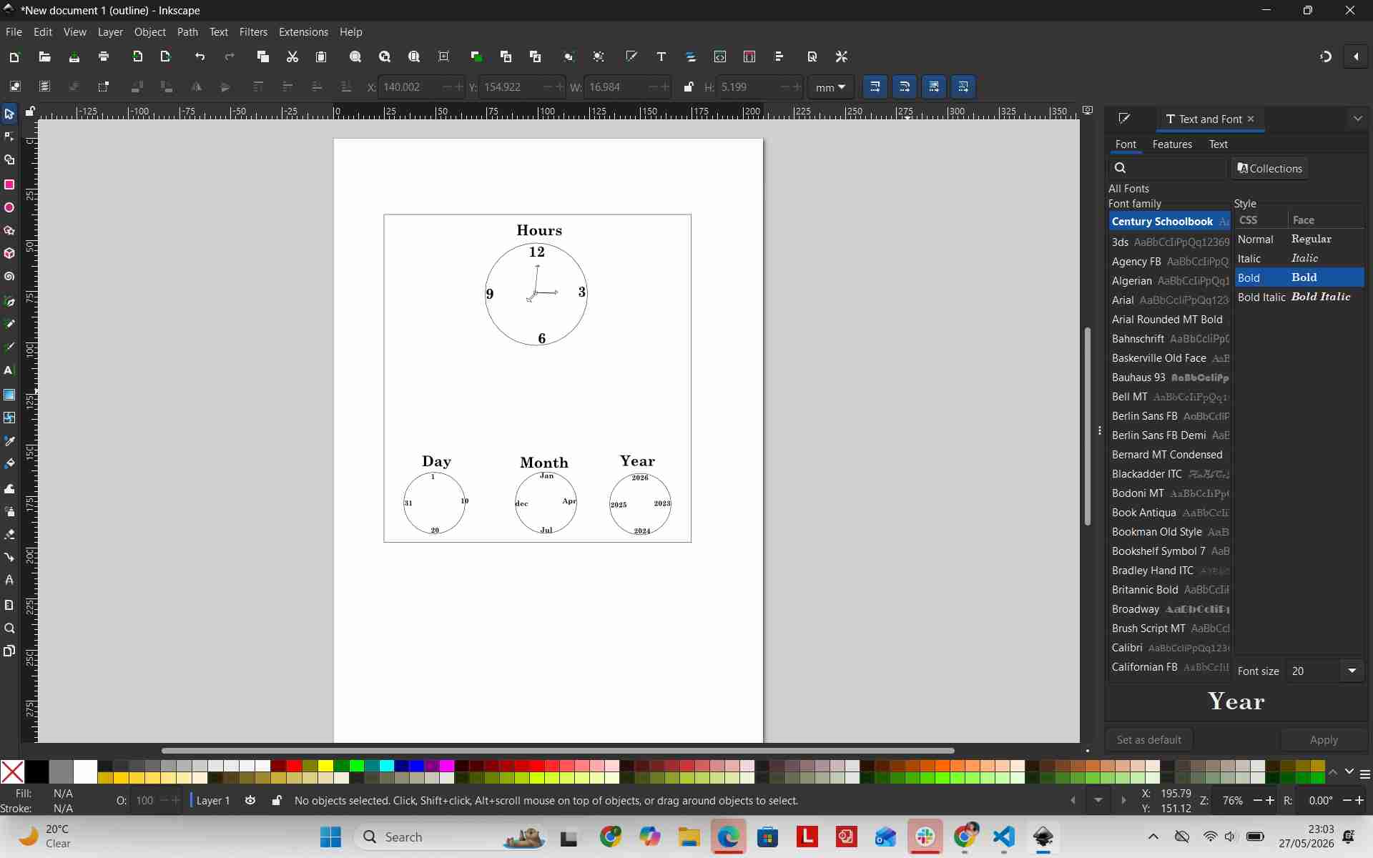
Task: Click the no-paint X swatch
Action: tap(12, 772)
